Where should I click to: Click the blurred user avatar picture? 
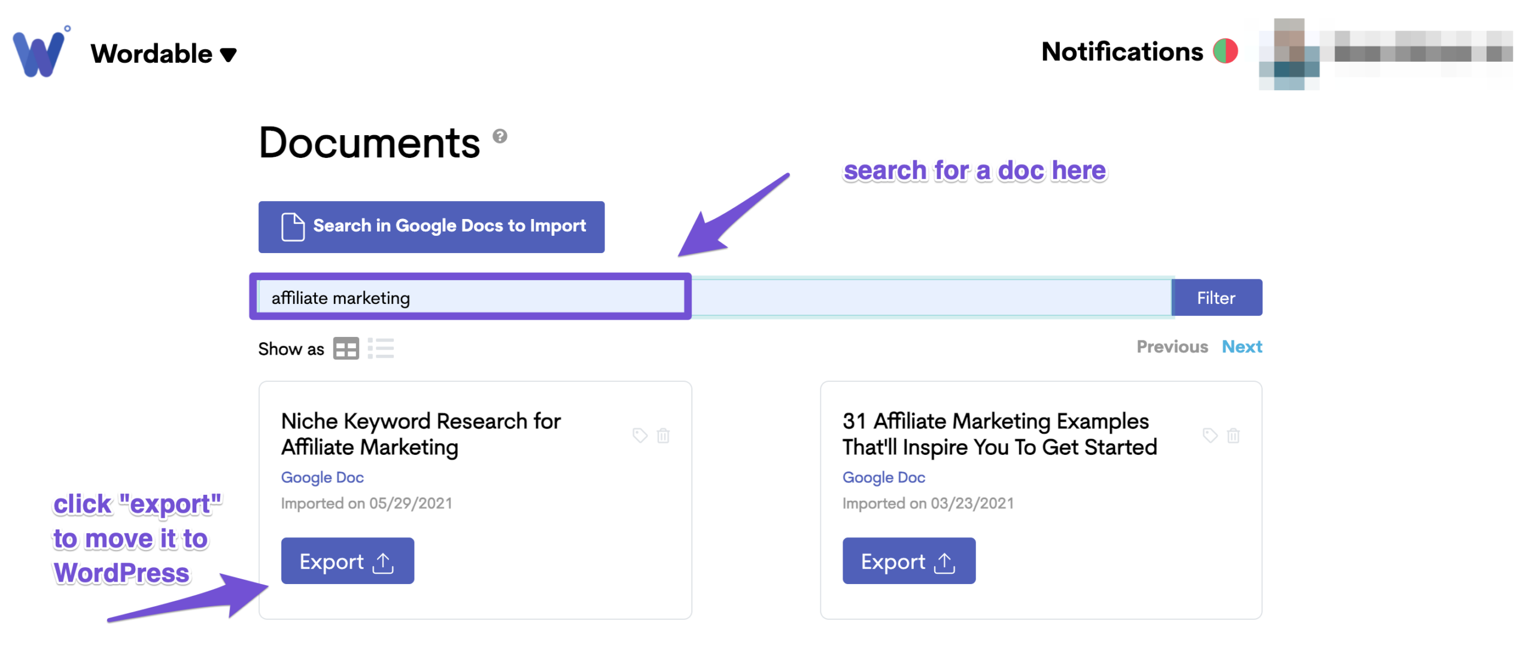pyautogui.click(x=1289, y=54)
